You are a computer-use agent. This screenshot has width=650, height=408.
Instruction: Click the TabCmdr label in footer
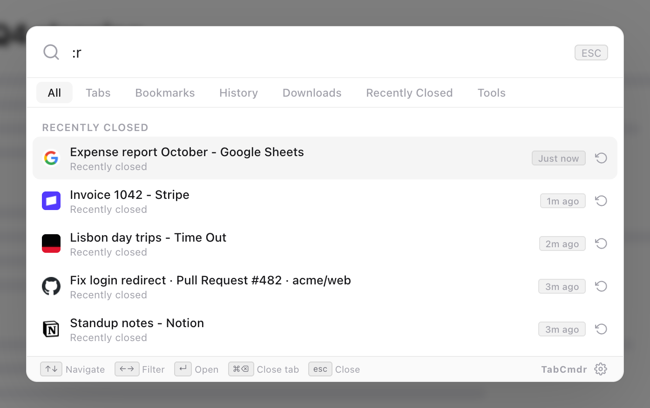[564, 369]
